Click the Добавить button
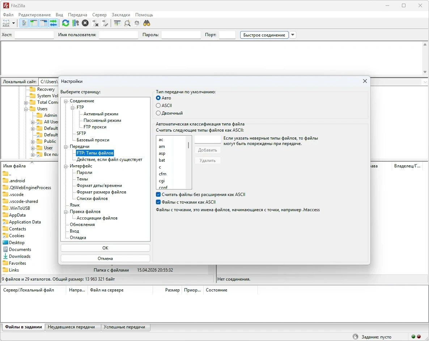 [x=208, y=150]
